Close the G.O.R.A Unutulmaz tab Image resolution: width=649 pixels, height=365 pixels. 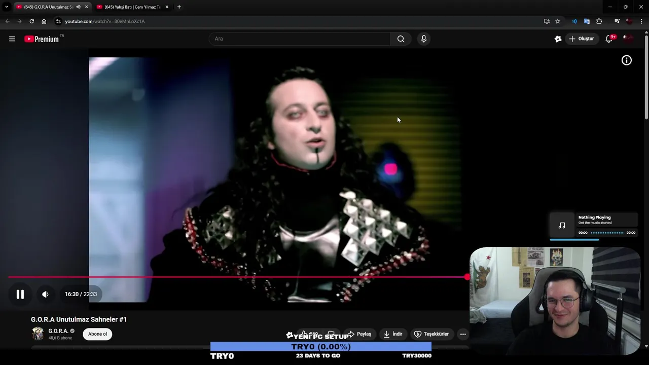(x=87, y=7)
